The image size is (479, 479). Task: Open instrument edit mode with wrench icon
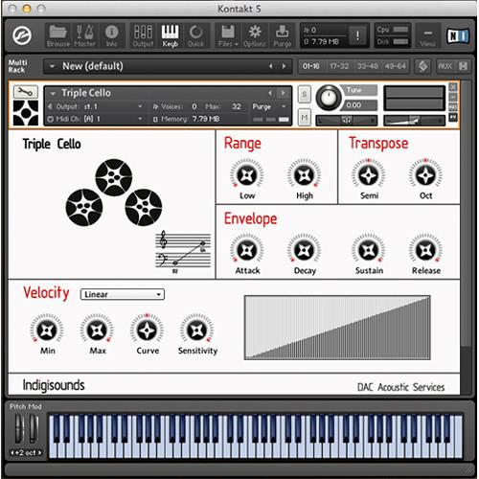[x=26, y=92]
